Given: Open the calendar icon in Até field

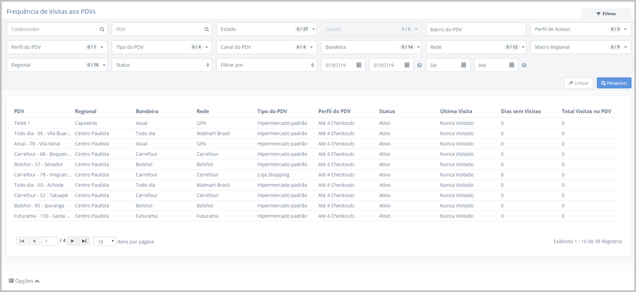Looking at the screenshot, I should pos(512,65).
